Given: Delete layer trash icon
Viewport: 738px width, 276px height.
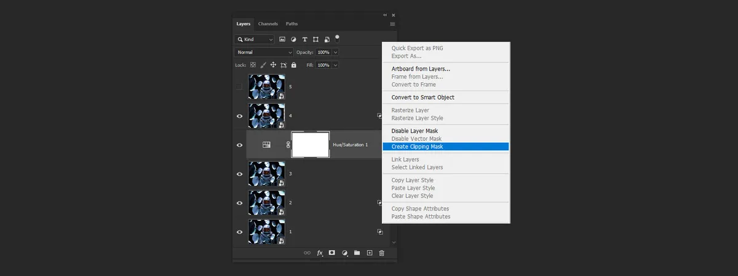Looking at the screenshot, I should click(381, 253).
